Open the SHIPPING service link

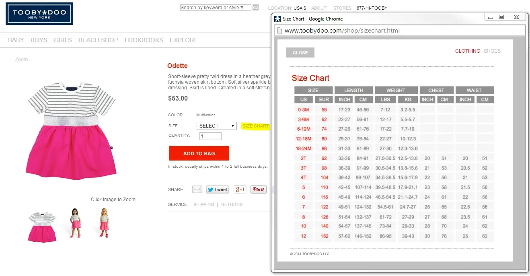203,204
